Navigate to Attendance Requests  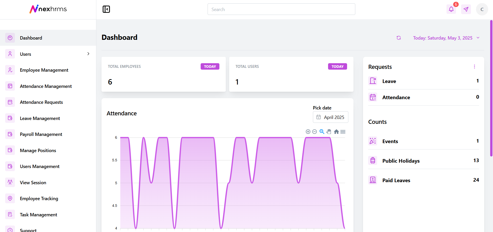[48, 102]
